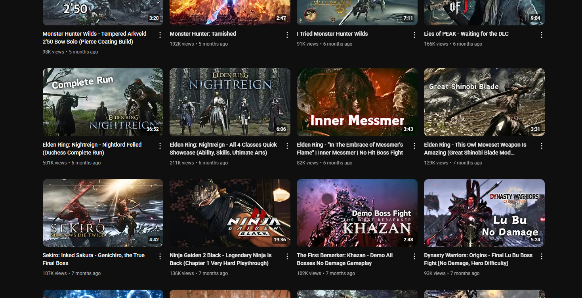Click '98K views • 5 months ago' text

[x=70, y=52]
